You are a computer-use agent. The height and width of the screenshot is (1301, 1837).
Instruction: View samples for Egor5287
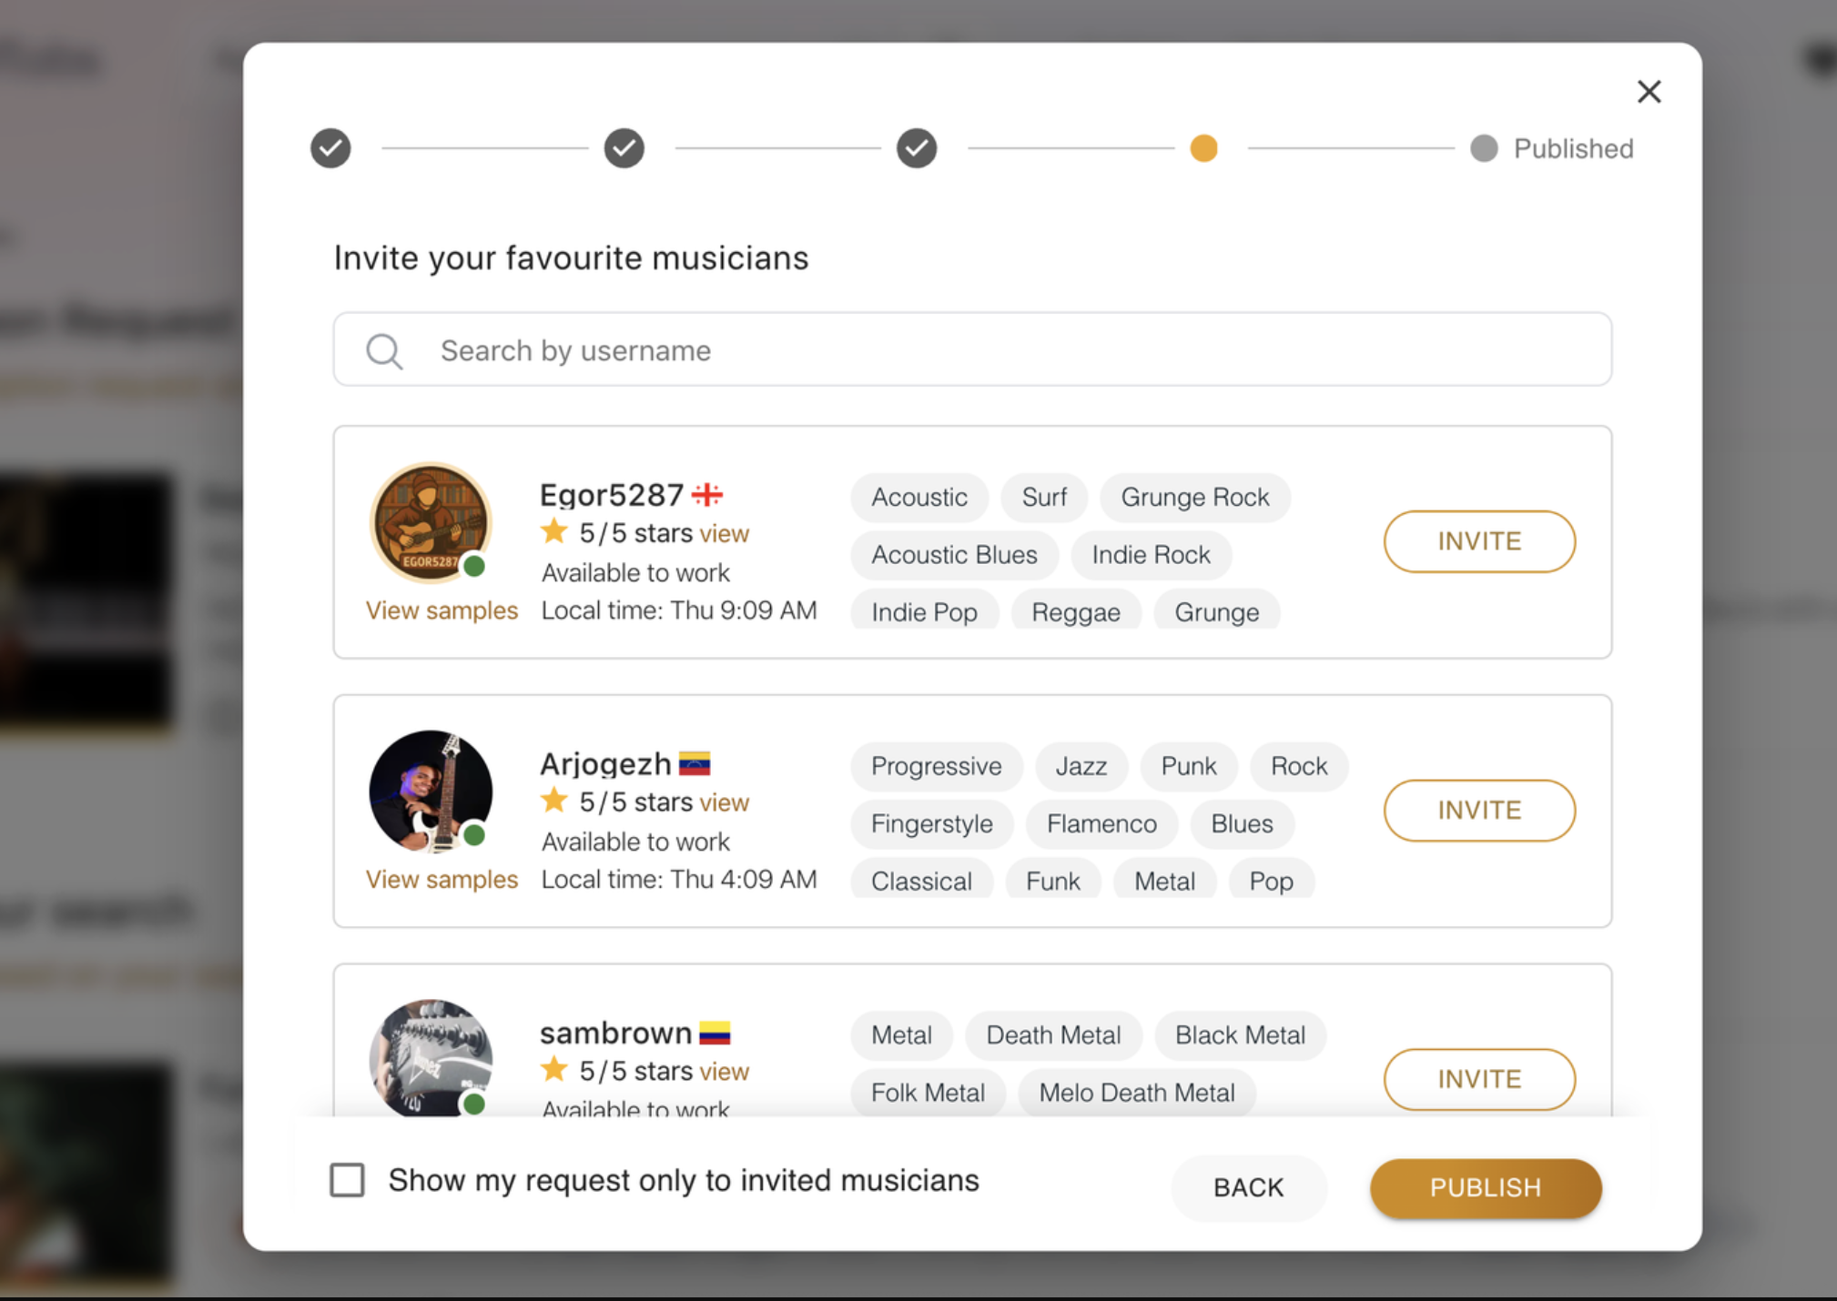point(441,610)
